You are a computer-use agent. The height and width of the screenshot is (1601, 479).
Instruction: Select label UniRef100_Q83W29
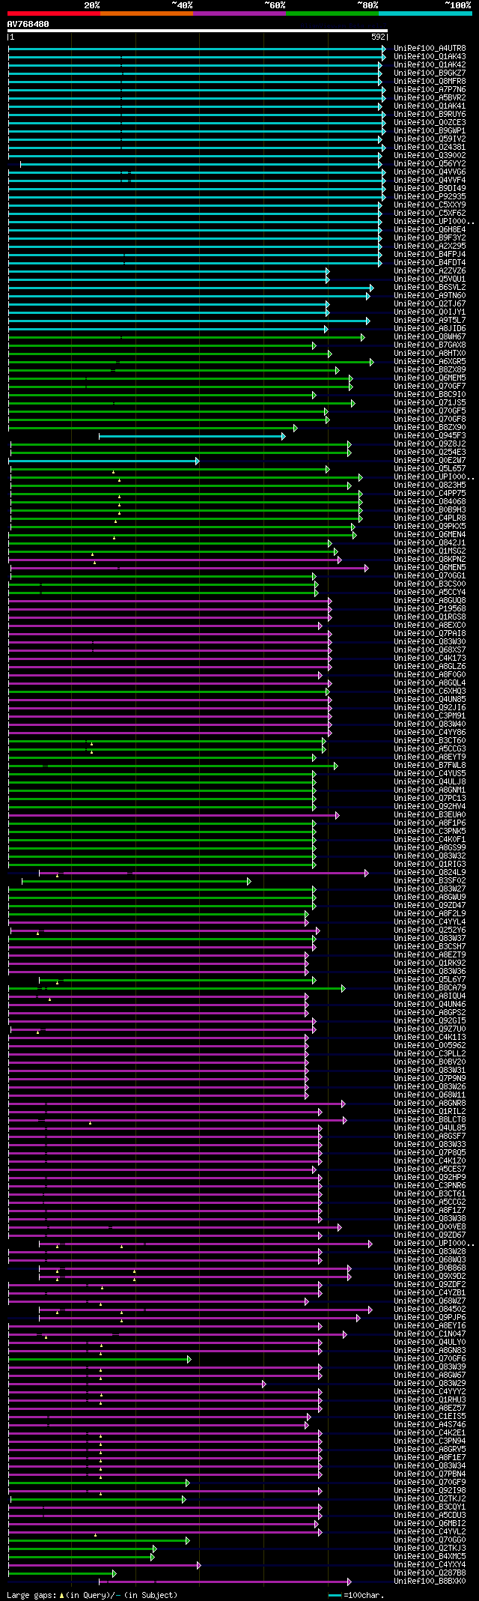[x=430, y=1384]
